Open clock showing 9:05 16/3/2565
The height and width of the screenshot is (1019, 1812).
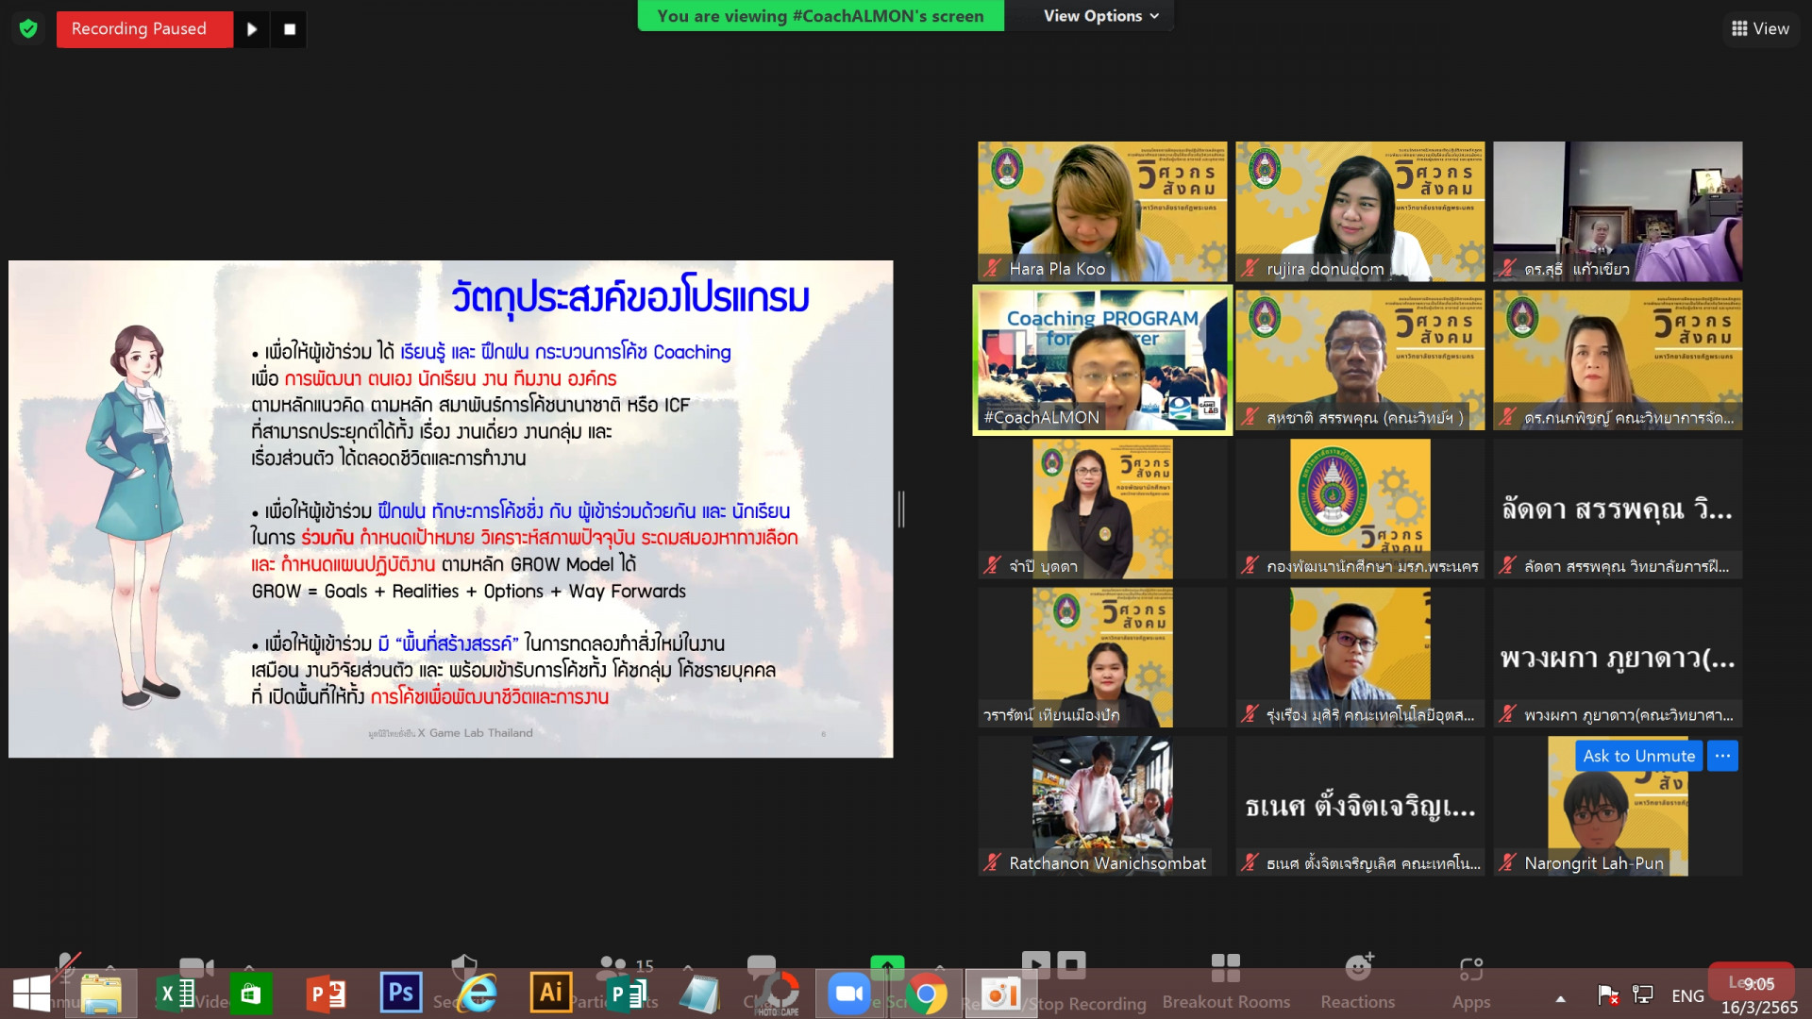tap(1758, 995)
